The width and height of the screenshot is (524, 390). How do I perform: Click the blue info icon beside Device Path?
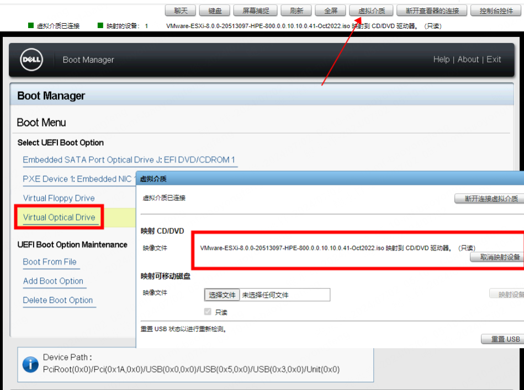pos(30,364)
